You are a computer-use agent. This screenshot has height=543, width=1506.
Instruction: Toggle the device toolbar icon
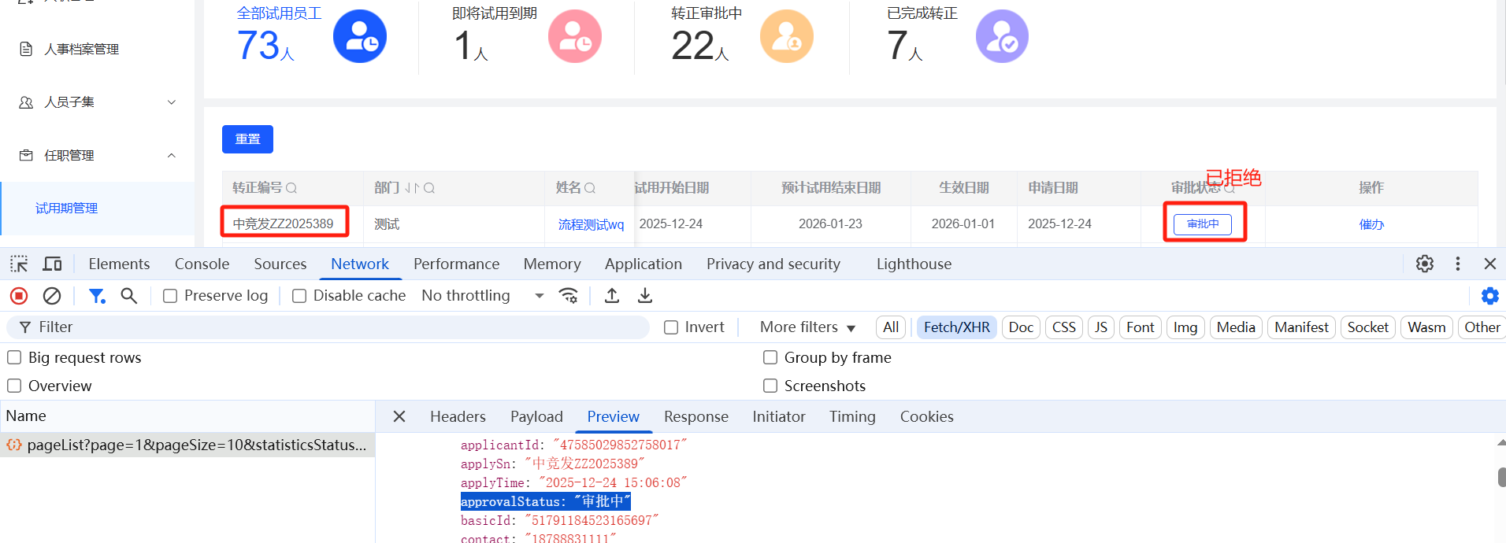click(53, 264)
